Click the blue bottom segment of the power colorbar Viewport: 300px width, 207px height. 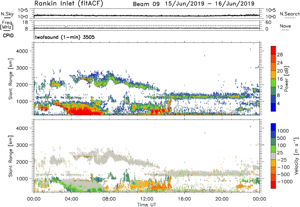[273, 107]
